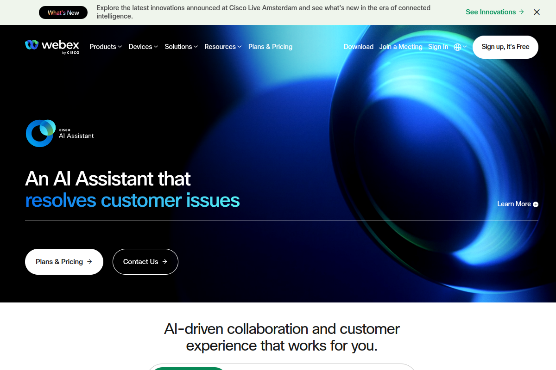
Task: Click the Join a Meeting link
Action: pos(401,47)
